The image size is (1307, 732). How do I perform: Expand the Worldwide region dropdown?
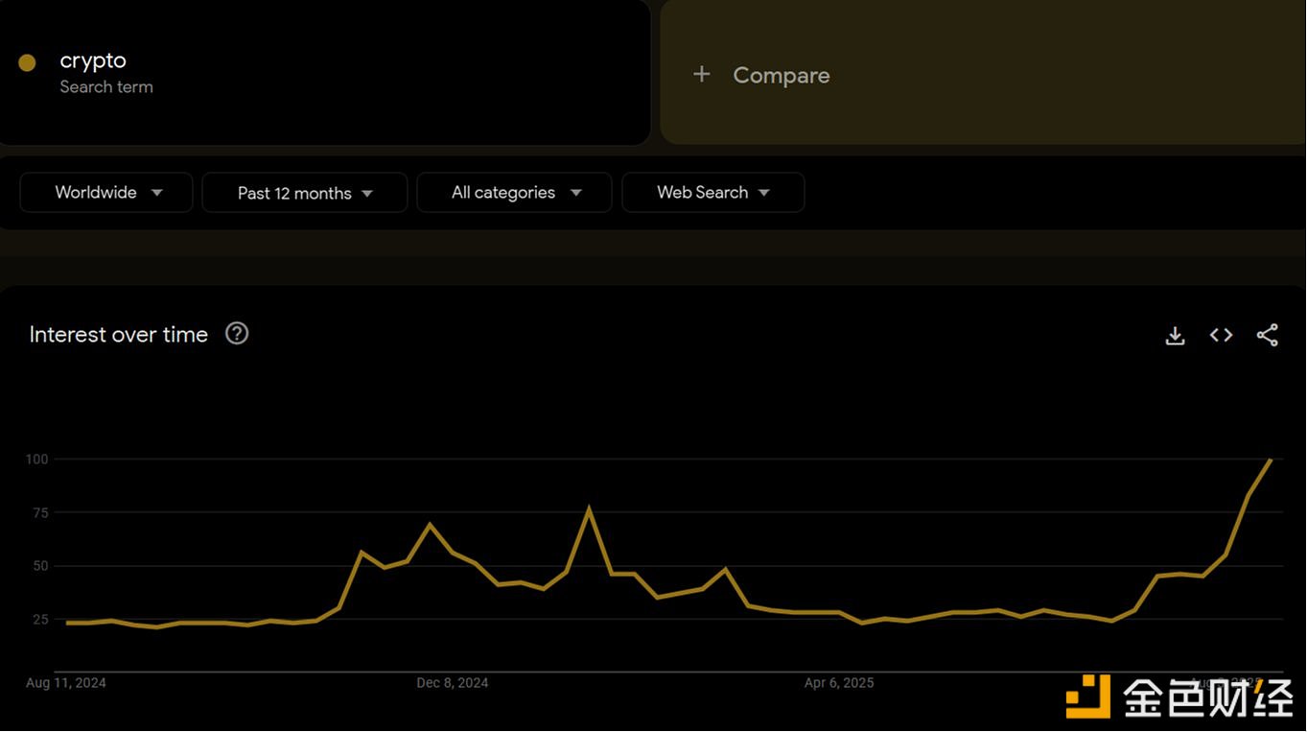pos(106,193)
